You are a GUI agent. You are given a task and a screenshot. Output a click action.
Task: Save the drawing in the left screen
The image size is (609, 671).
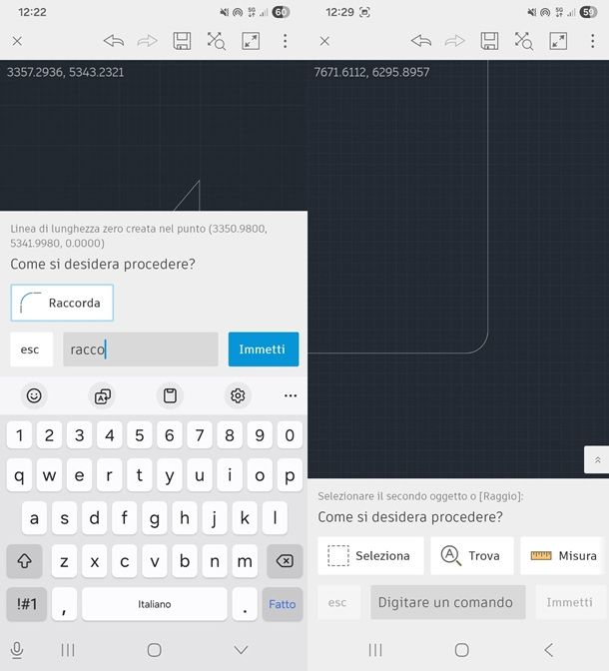[x=182, y=41]
